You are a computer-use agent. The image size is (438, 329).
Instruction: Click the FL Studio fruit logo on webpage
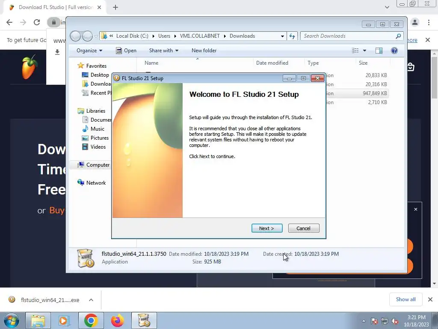coord(30,67)
